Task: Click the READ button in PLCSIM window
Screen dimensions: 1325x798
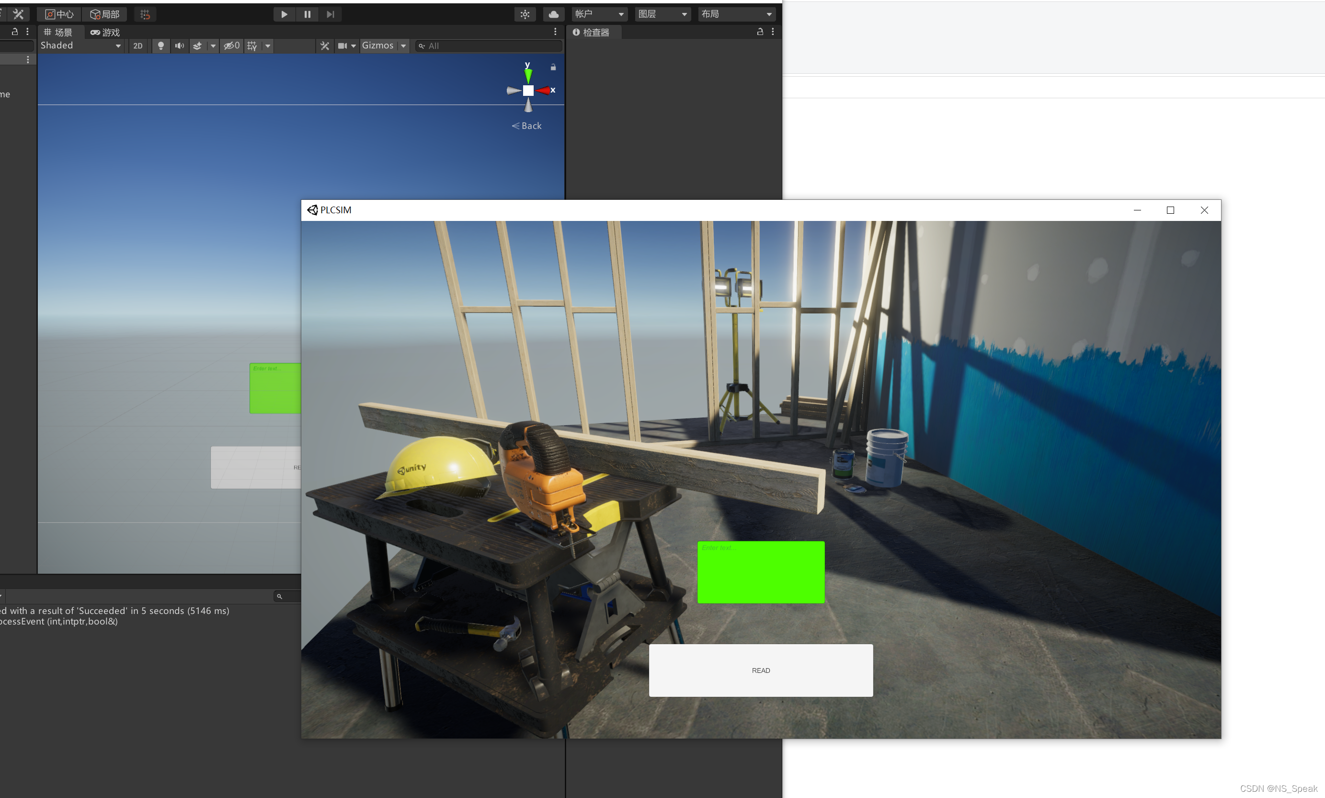Action: coord(760,670)
